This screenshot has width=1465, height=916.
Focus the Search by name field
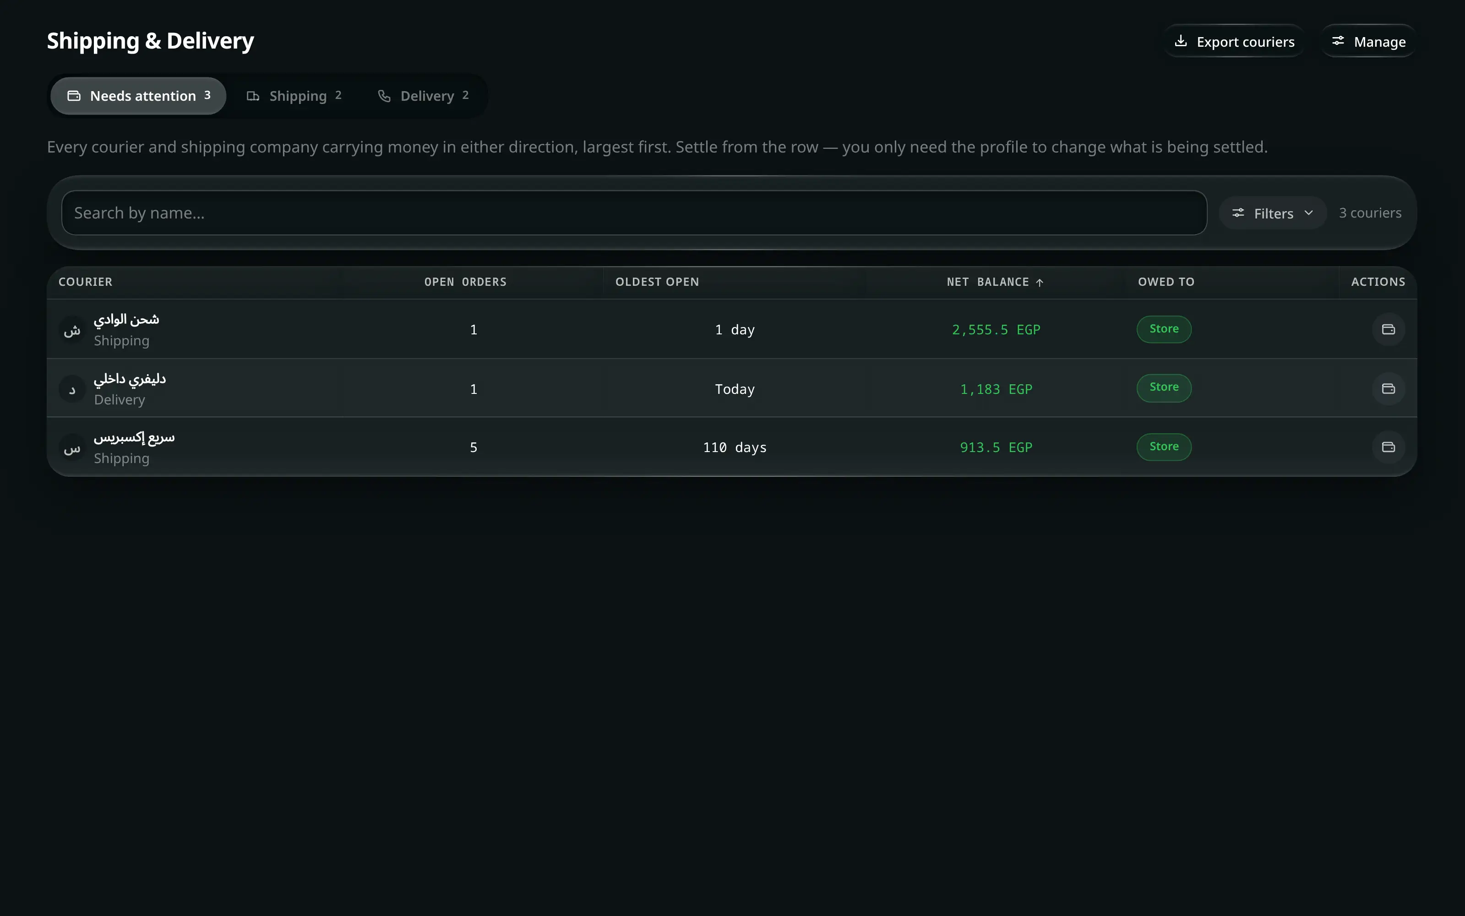pyautogui.click(x=634, y=213)
